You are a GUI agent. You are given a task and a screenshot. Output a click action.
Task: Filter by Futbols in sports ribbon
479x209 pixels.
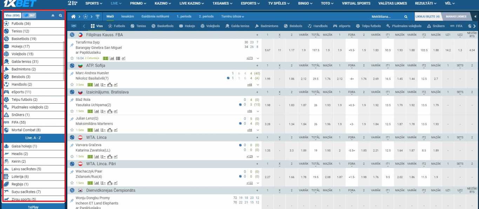(x=116, y=26)
